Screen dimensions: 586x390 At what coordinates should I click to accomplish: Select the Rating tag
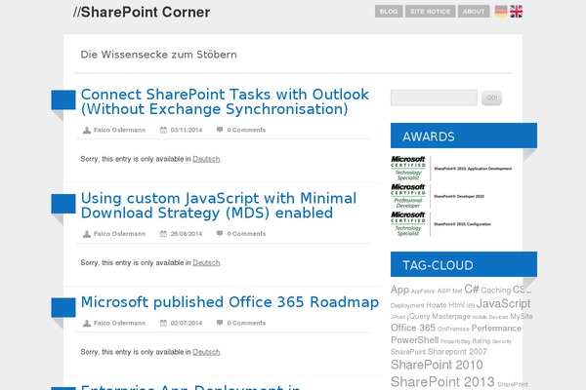(481, 341)
